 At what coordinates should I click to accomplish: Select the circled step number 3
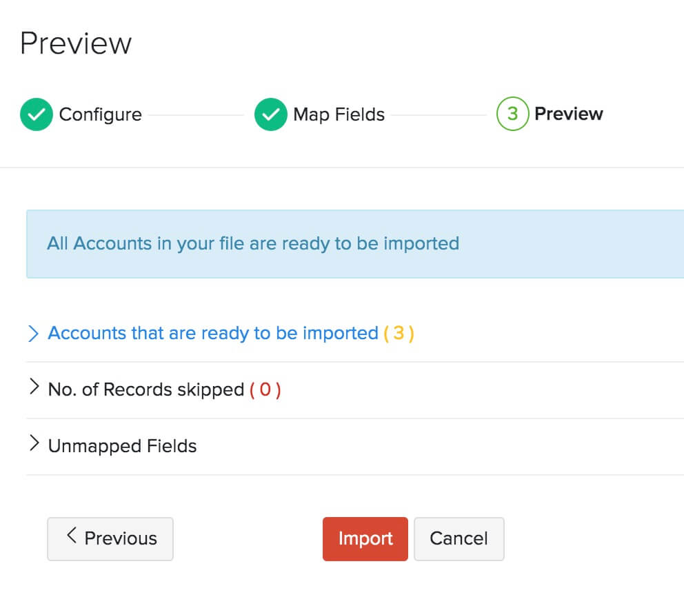tap(512, 114)
